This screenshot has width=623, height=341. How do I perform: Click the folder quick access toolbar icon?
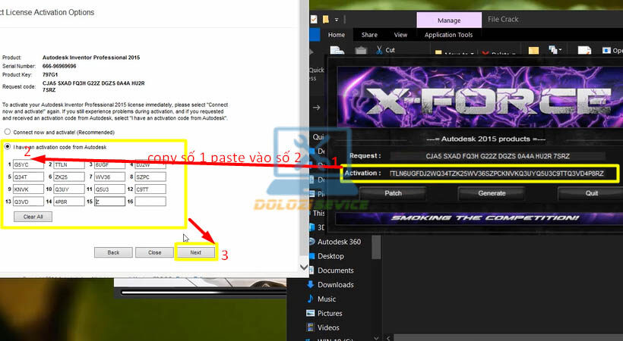click(326, 19)
